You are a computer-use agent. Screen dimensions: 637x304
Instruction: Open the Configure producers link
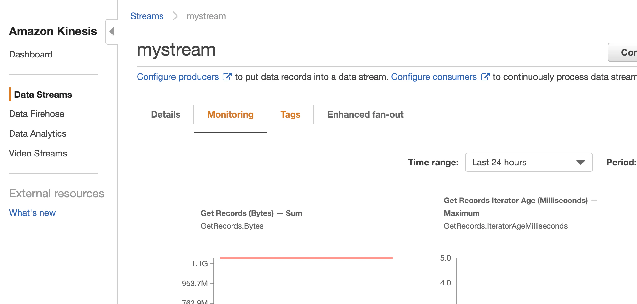178,77
